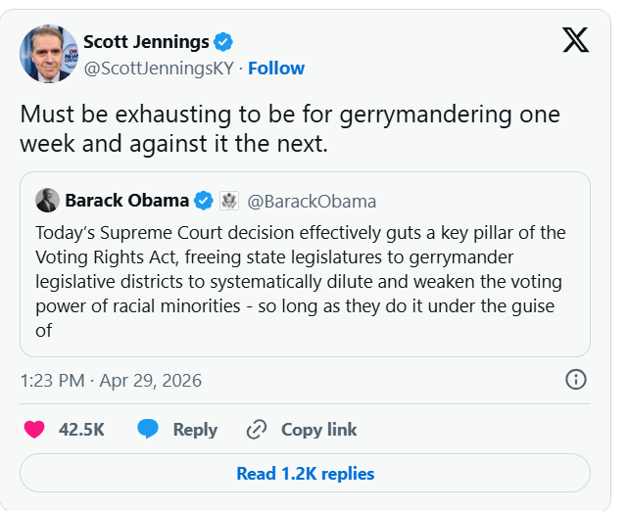Click Scott Jennings' blue verified badge
The width and height of the screenshot is (629, 511).
click(223, 42)
